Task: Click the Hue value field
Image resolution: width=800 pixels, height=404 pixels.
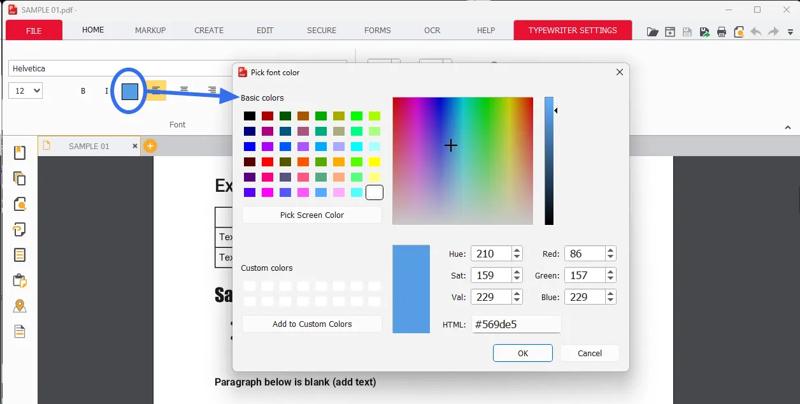Action: click(x=491, y=254)
